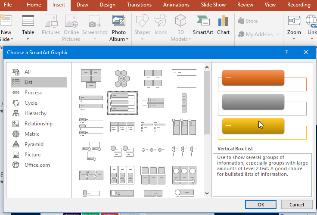This screenshot has height=215, width=317.
Task: Pick the square accent list layout
Action: click(x=153, y=127)
